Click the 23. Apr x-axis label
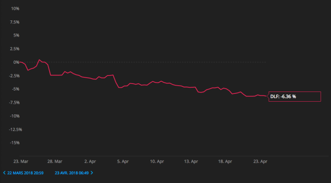 point(260,162)
